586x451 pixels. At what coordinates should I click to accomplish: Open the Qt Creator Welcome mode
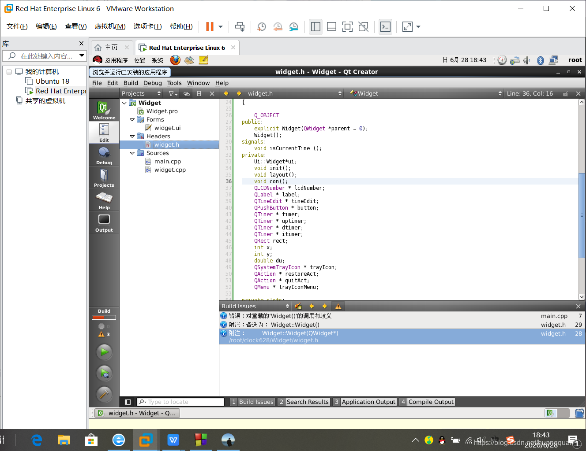104,110
